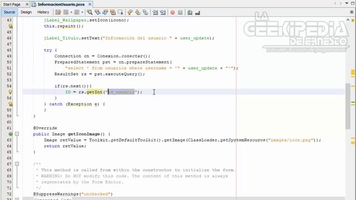
Task: Open the Back history dropdown arrow
Action: tap(71, 12)
